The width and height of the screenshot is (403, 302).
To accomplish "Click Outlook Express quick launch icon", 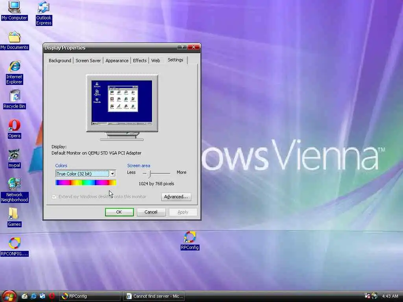I will coord(43,296).
